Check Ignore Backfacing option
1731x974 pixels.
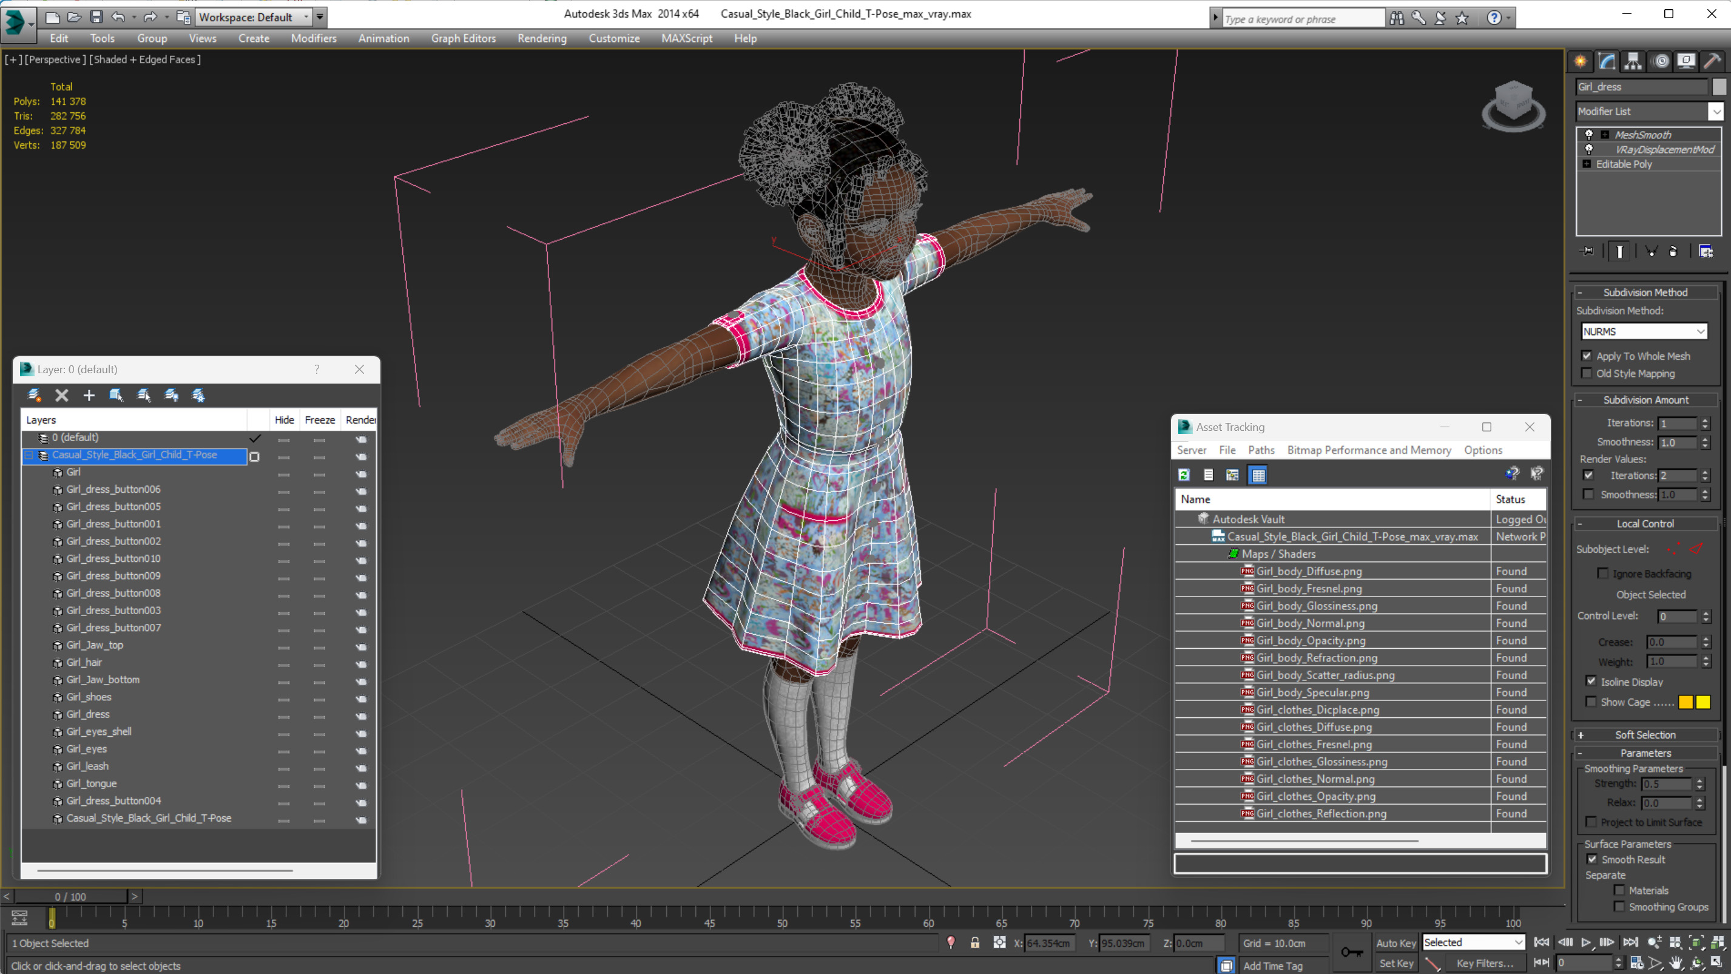pyautogui.click(x=1602, y=573)
